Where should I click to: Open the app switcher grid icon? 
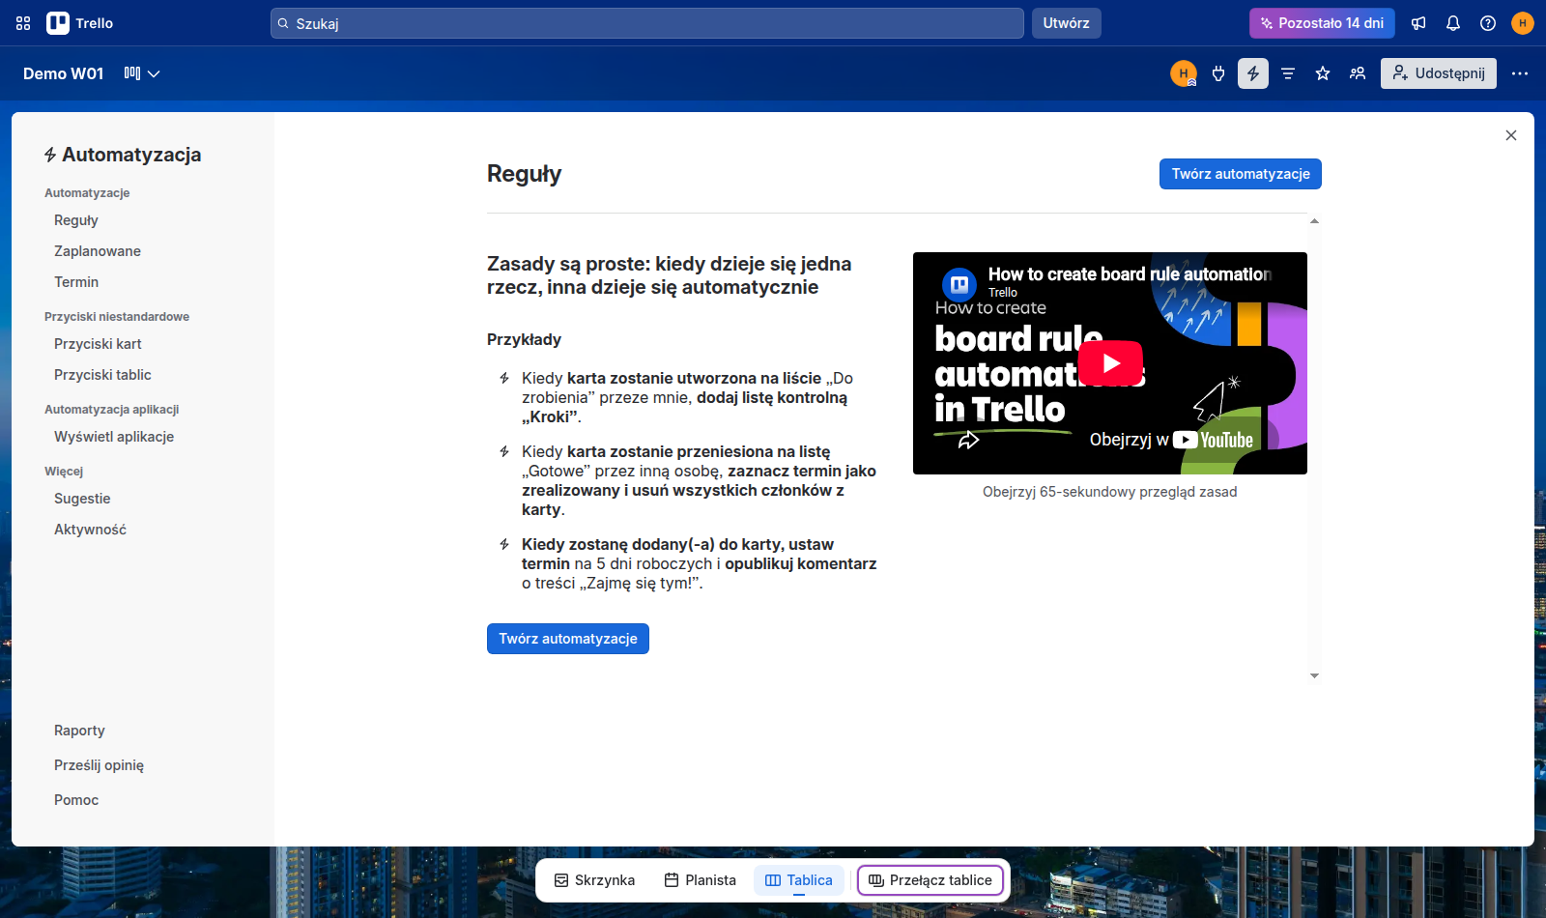pos(23,23)
